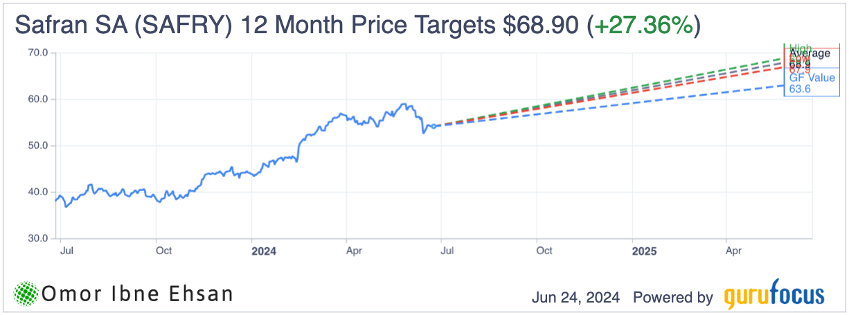Image resolution: width=849 pixels, height=315 pixels.
Task: Click the 2024 label on the x-axis
Action: tap(263, 251)
